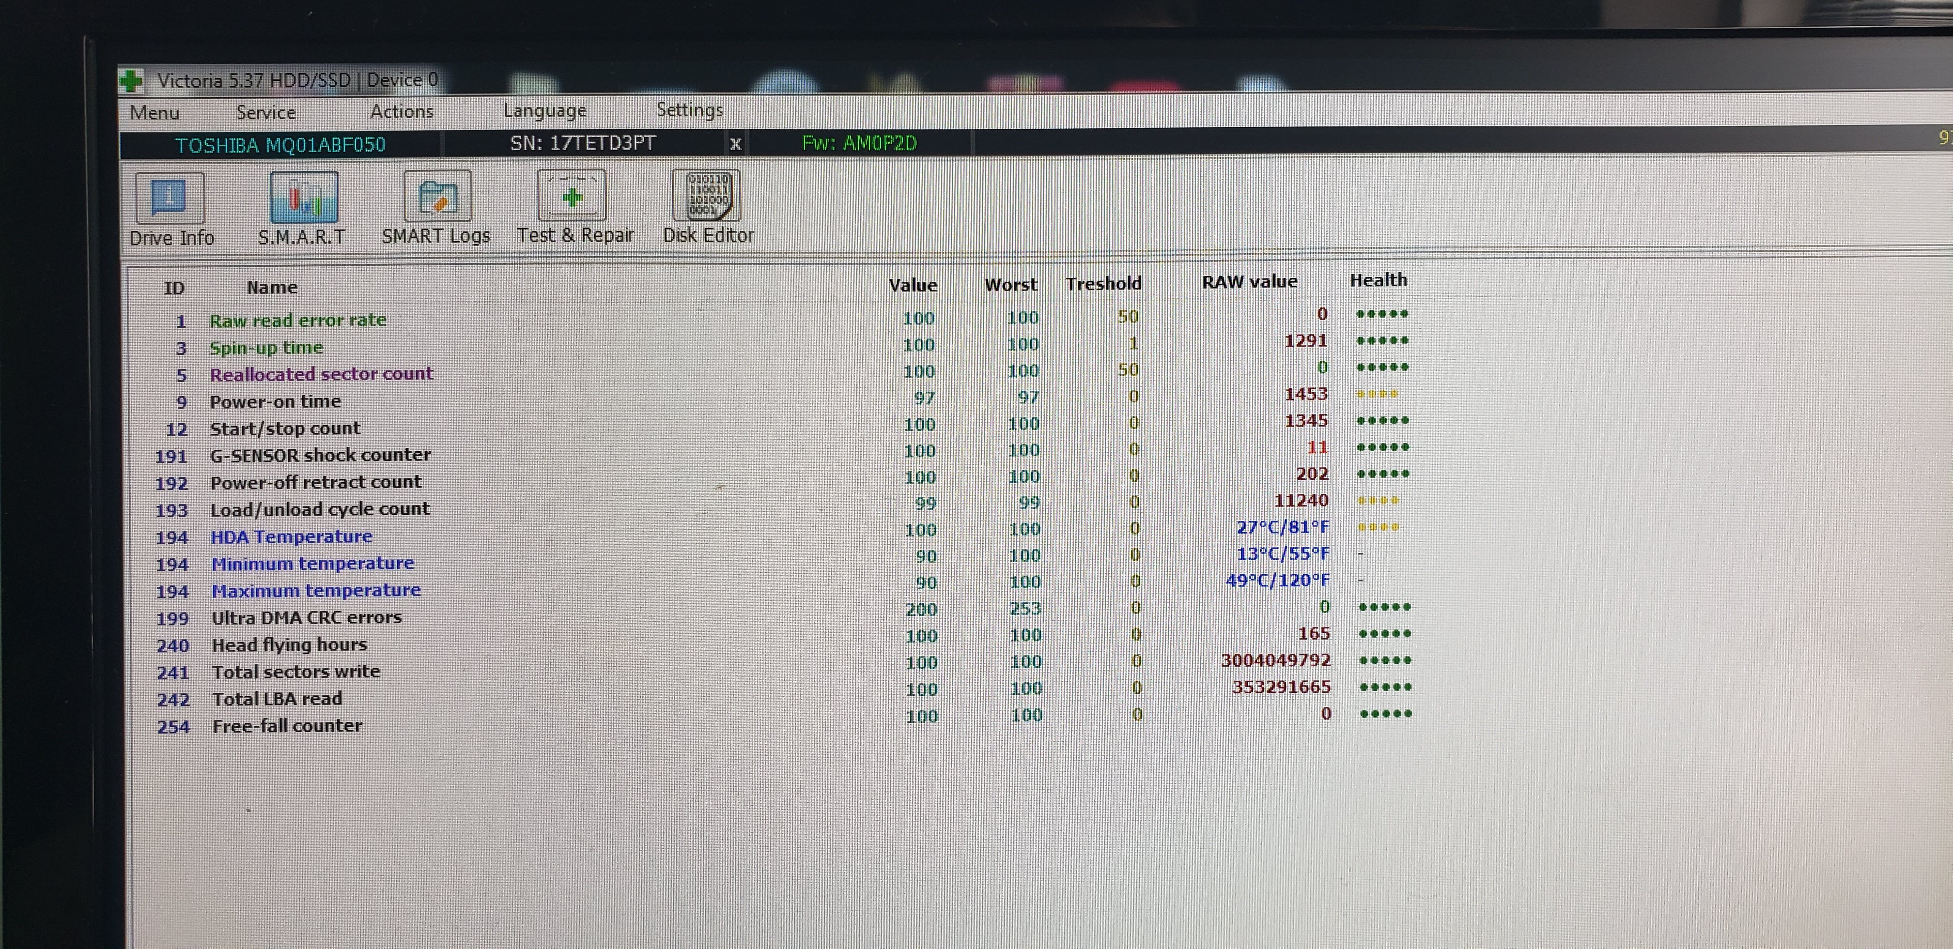Click Worst value 253 for Ultra DMA CRC

(x=1025, y=609)
